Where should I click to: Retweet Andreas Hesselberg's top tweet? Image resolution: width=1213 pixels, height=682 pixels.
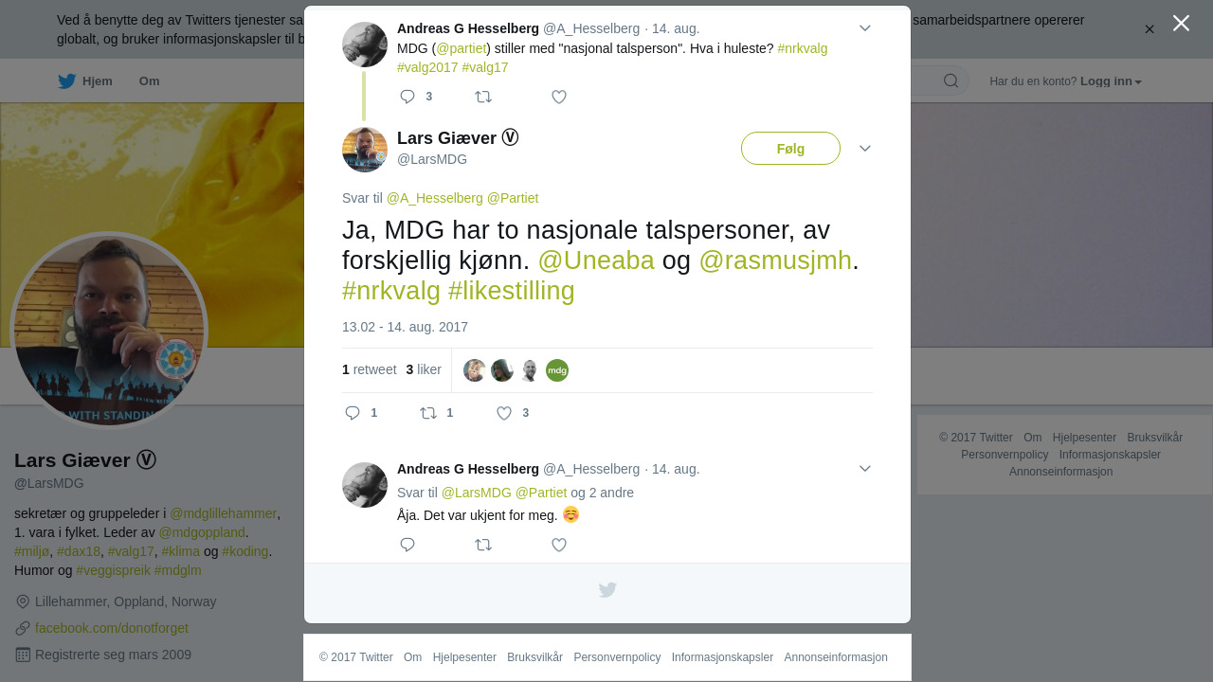pyautogui.click(x=483, y=97)
